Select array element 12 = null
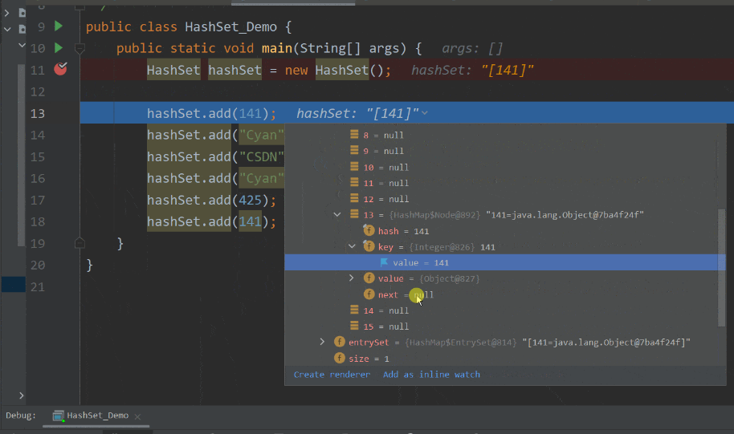This screenshot has height=434, width=734. pos(501,199)
